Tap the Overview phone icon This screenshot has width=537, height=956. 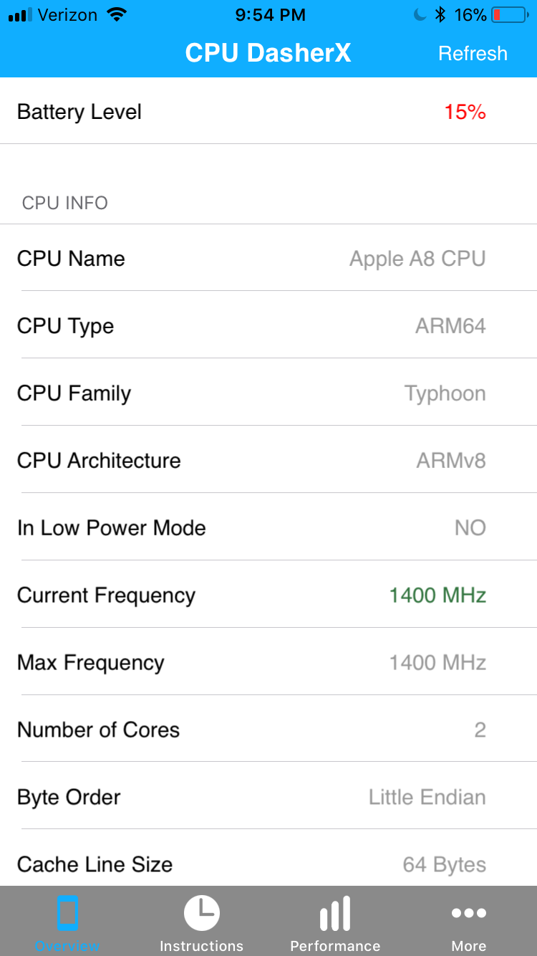pos(67,914)
